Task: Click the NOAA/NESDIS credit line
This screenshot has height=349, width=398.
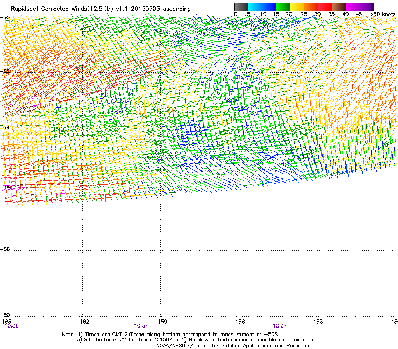Action: tap(232, 346)
